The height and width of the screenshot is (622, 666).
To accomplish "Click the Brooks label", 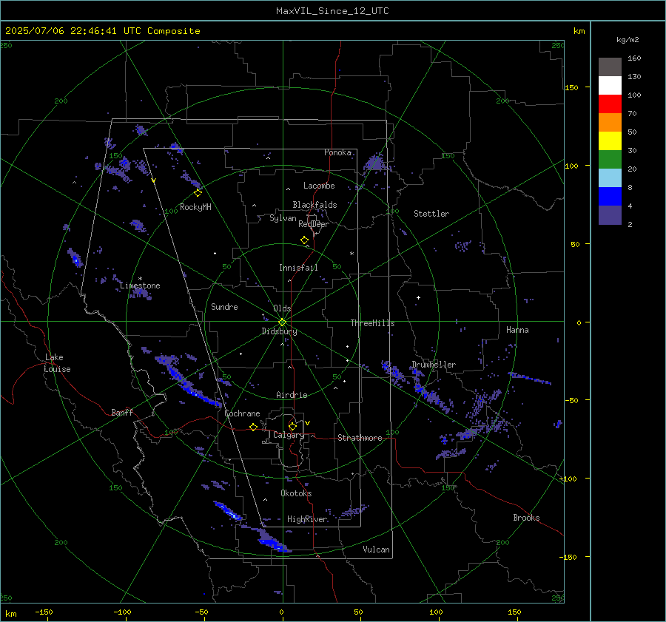I will [526, 518].
